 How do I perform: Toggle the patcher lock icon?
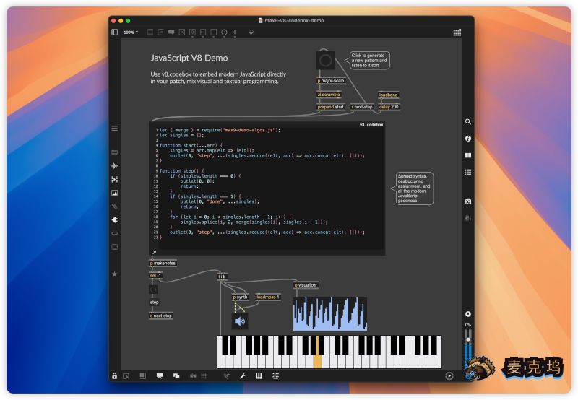point(115,376)
